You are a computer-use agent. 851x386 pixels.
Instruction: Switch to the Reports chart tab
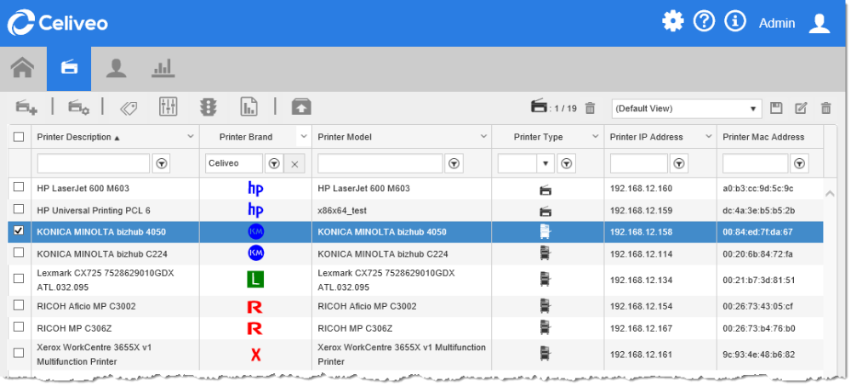(x=163, y=68)
